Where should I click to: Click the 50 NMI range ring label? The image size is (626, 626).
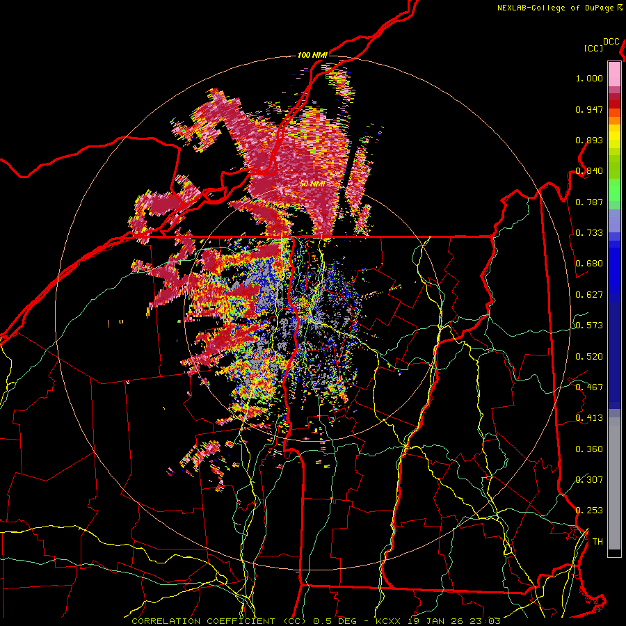(312, 184)
